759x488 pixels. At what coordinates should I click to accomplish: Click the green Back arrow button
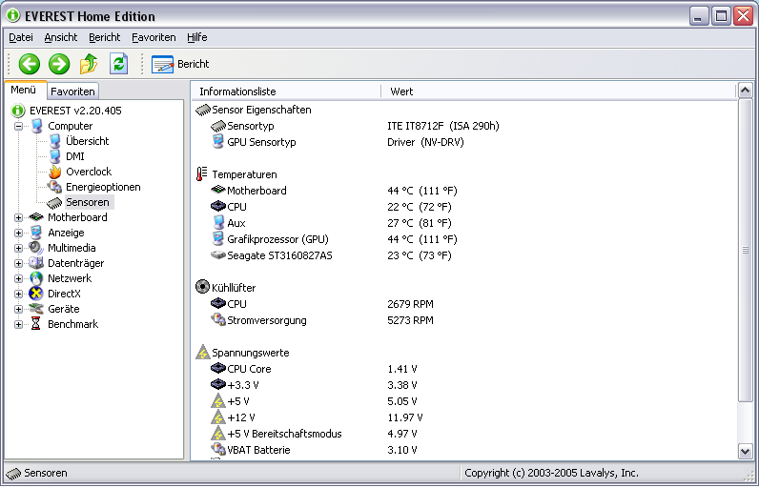[x=29, y=64]
